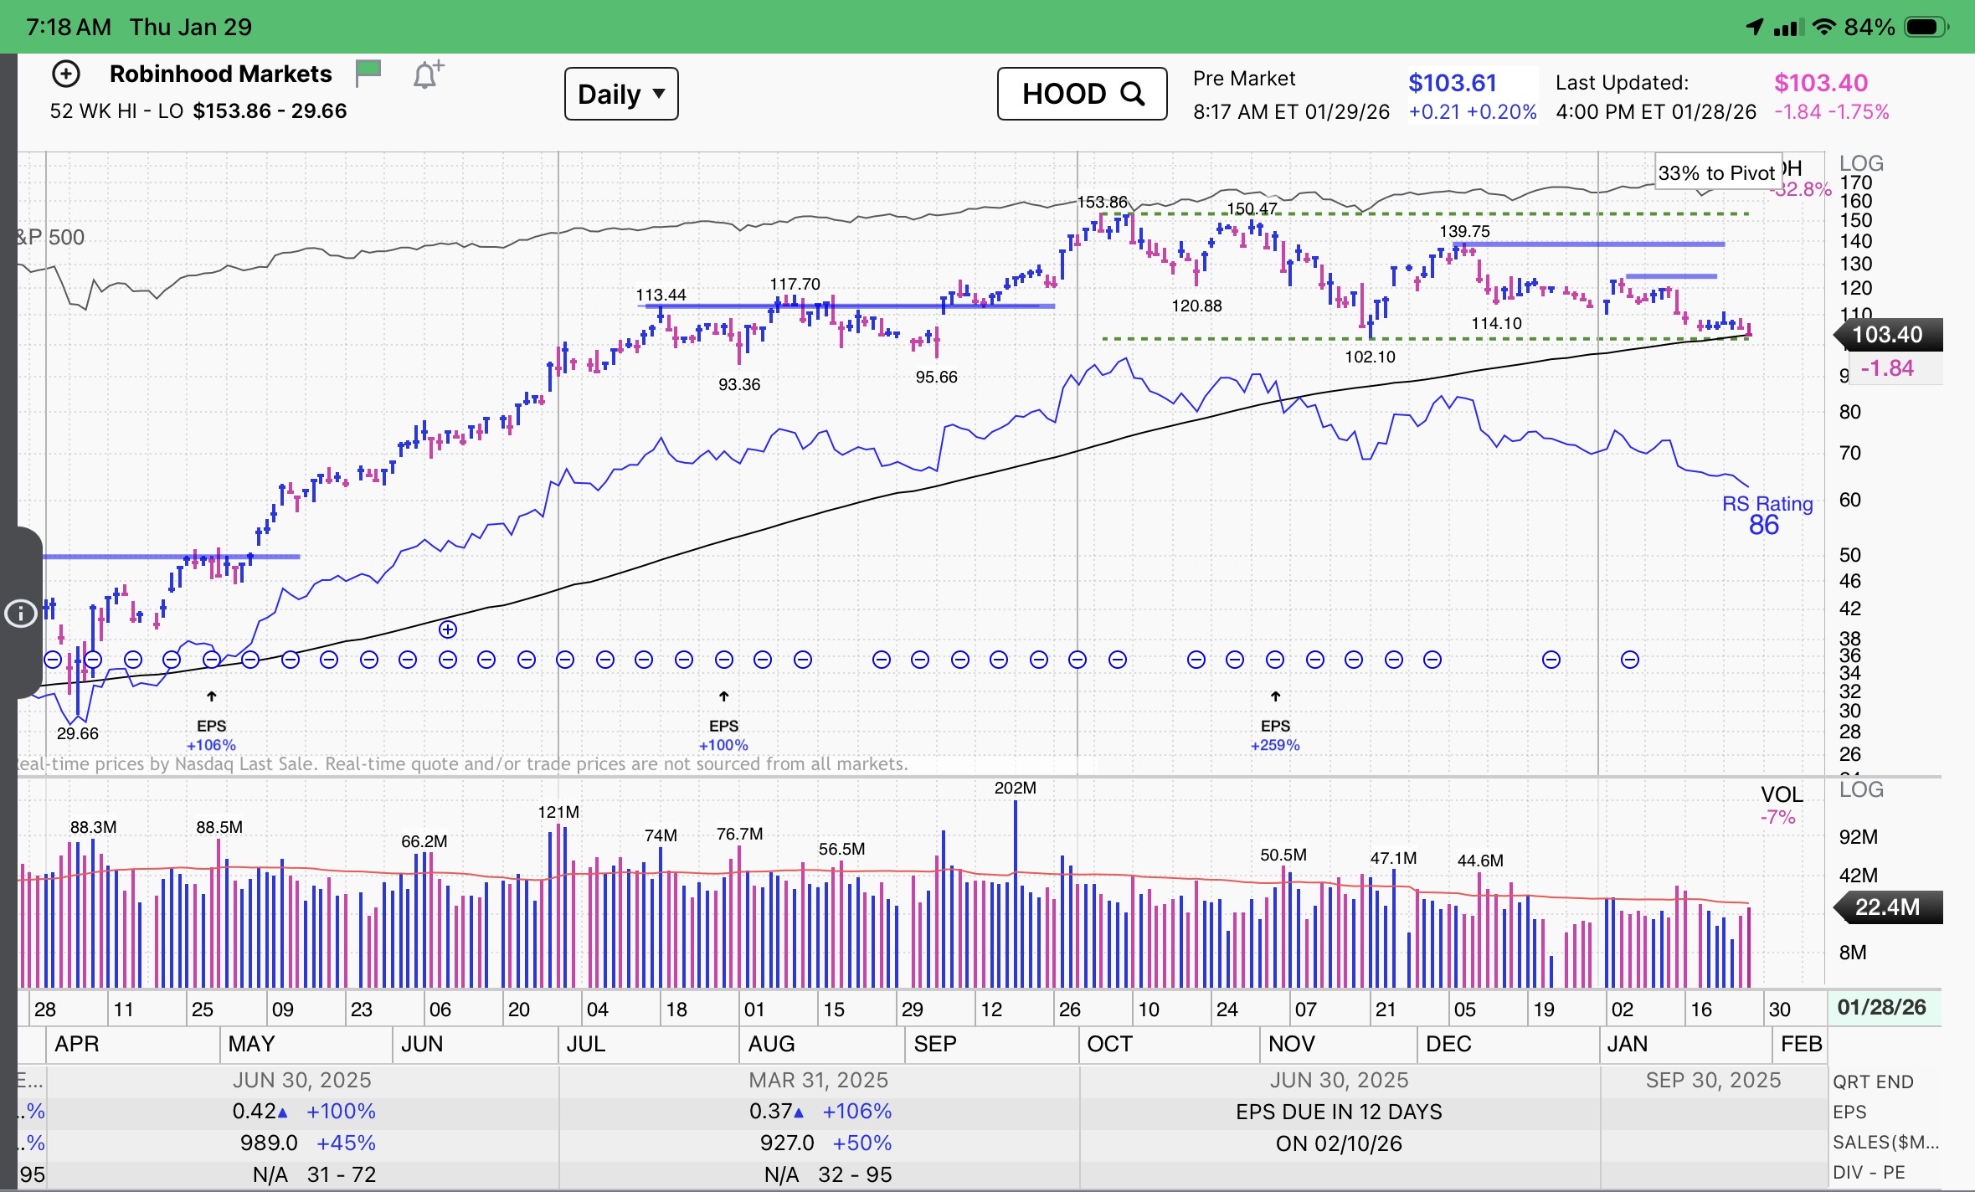Click the EPS DUE IN 12 DAYS notice

[x=1339, y=1112]
